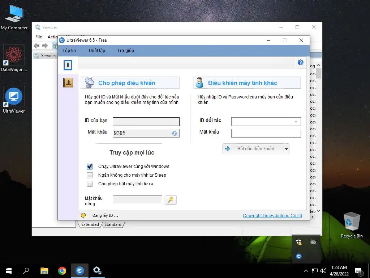The image size is (370, 278).
Task: Click the satellite dish icon beside Cho phép điều khiển
Action: click(90, 83)
